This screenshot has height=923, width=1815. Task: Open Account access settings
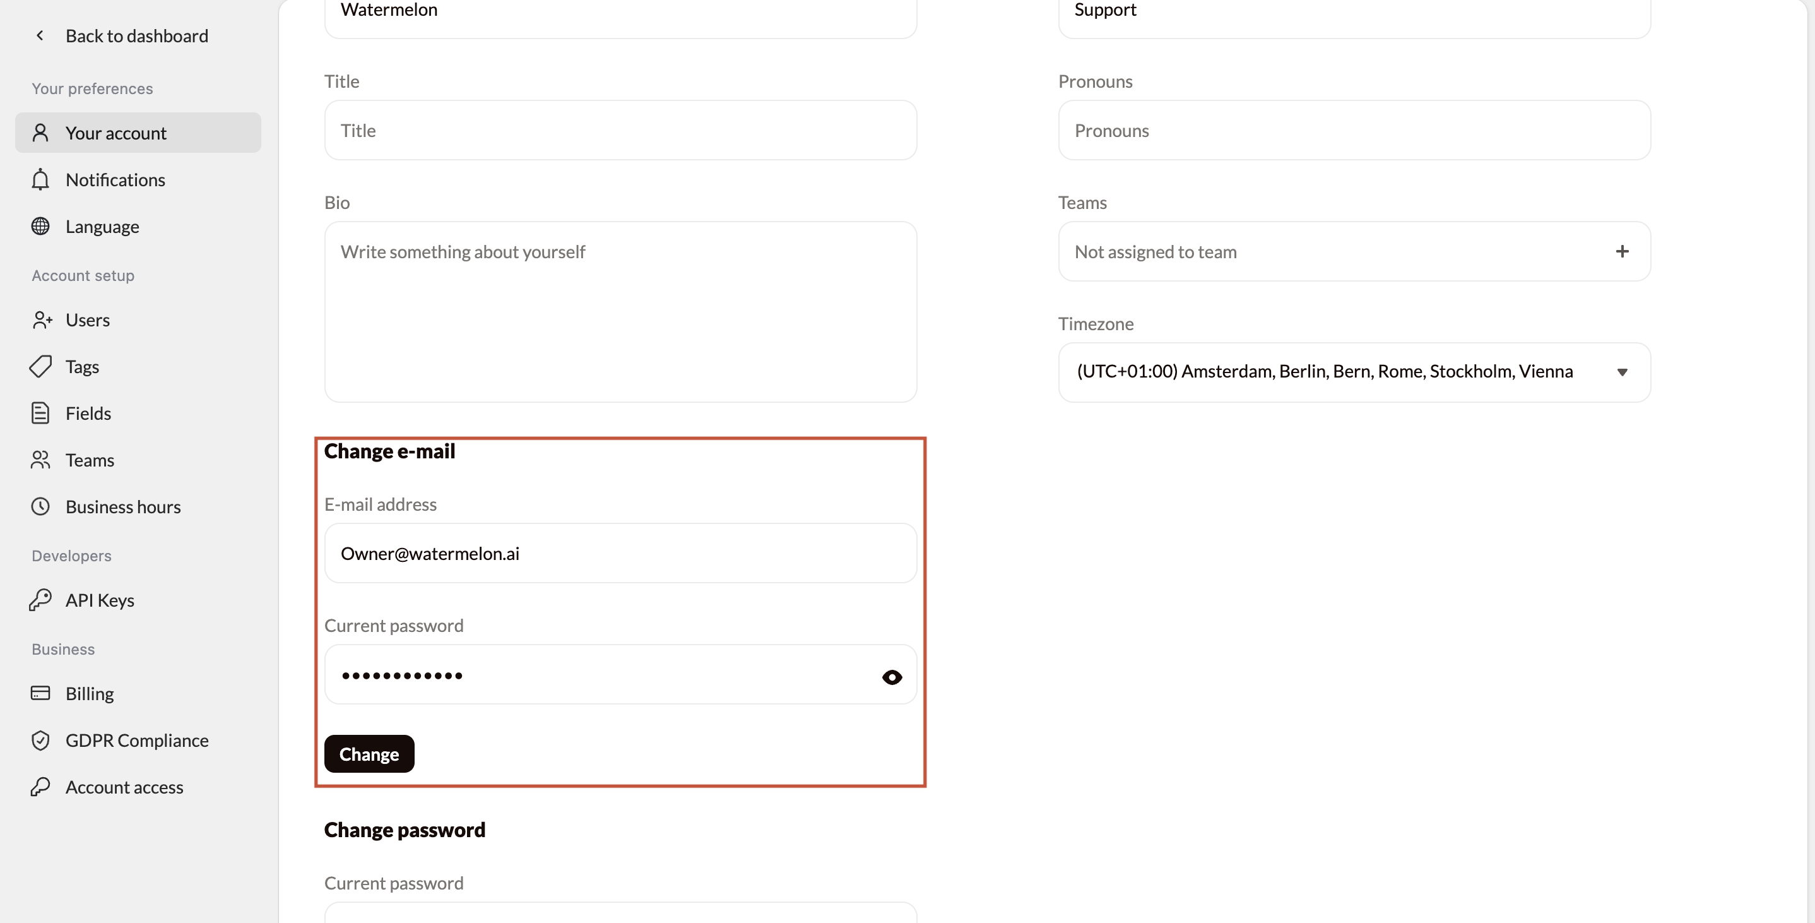(x=124, y=787)
